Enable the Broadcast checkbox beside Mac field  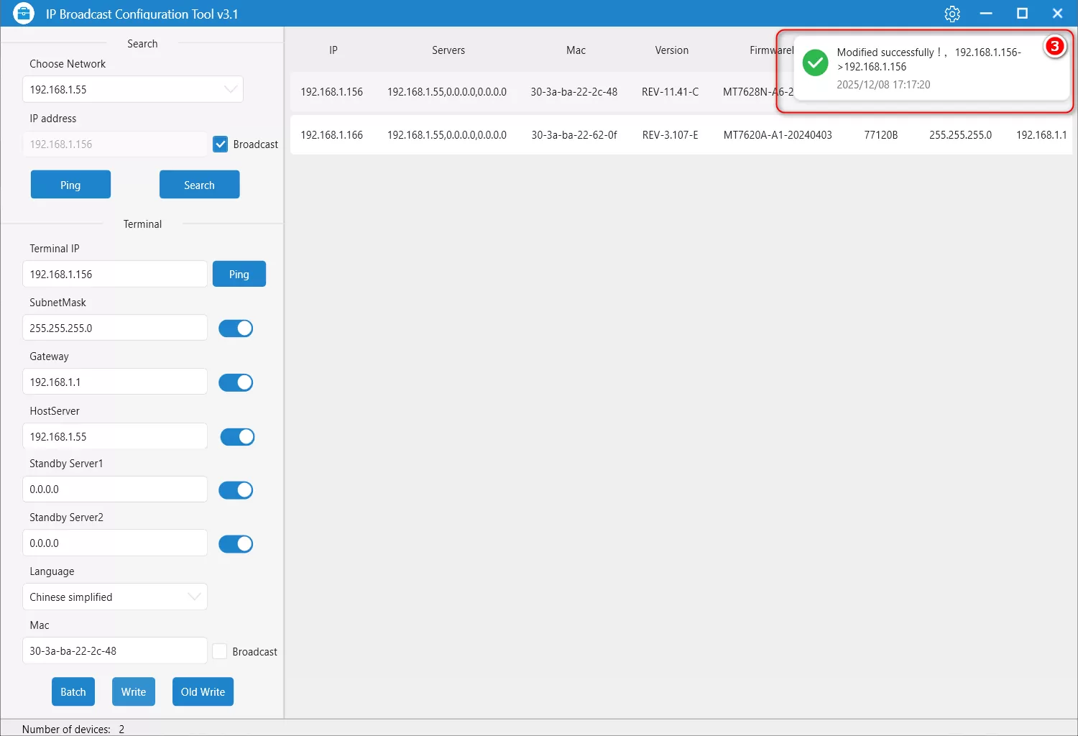pos(220,651)
